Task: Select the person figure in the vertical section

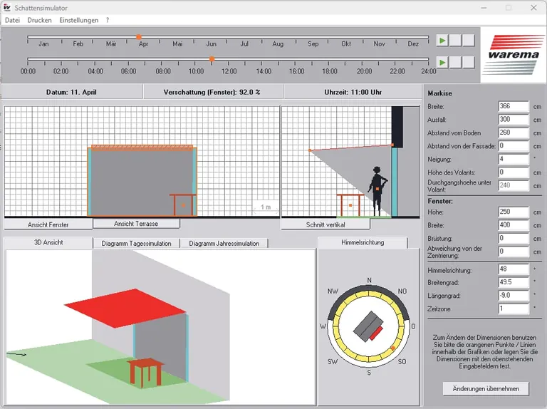Action: click(x=377, y=191)
